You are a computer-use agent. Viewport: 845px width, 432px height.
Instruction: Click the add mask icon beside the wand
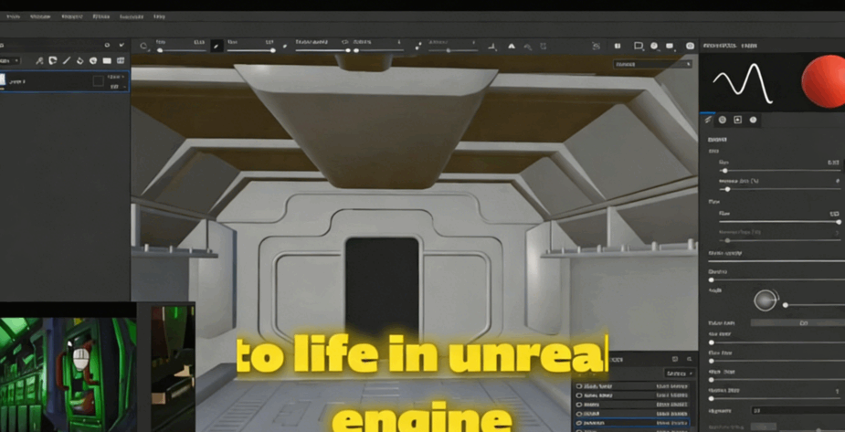click(x=53, y=61)
